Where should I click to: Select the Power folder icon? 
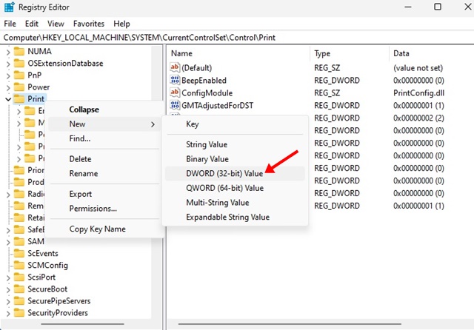coord(19,87)
